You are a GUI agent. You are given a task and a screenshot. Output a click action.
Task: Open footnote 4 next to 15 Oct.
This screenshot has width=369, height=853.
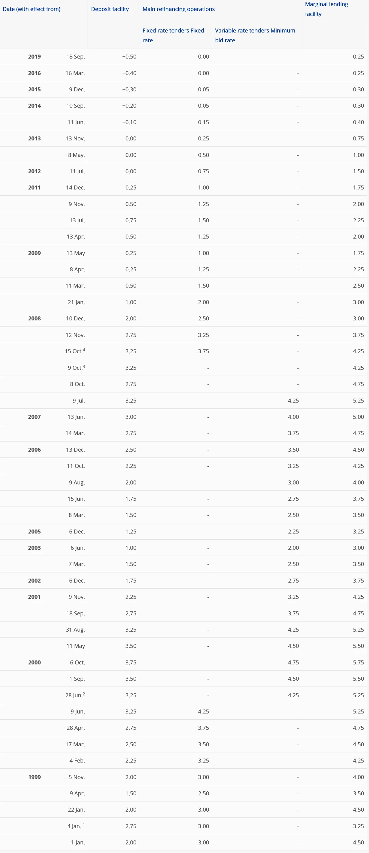coord(84,350)
